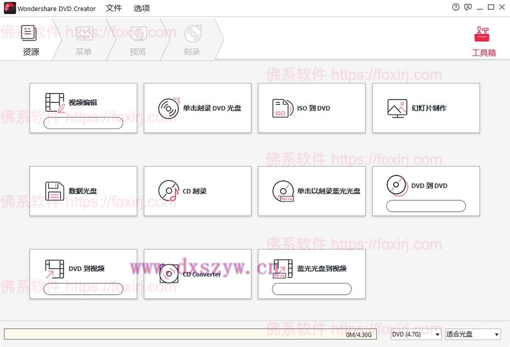Click the 菜单 step template icon

pos(85,34)
